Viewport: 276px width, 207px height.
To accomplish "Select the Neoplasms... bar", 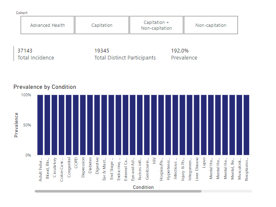I will pyautogui.click(x=247, y=125).
